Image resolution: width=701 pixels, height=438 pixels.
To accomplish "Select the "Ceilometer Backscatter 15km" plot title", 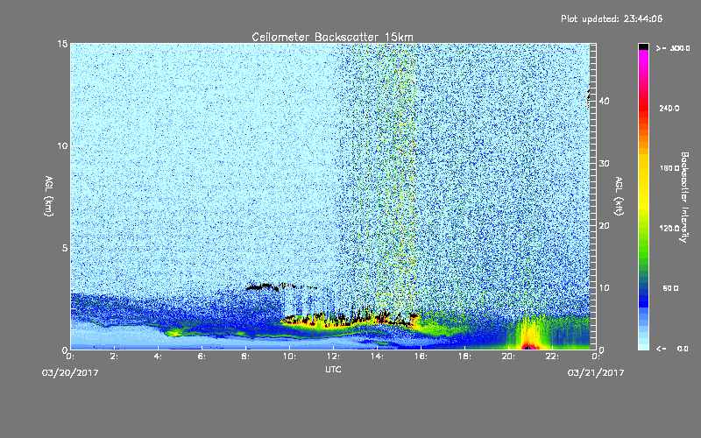I will [333, 37].
